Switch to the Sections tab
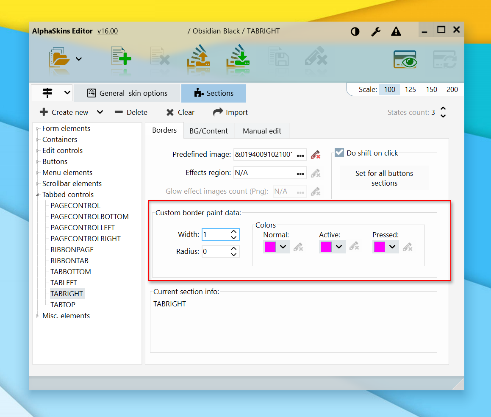Image resolution: width=491 pixels, height=417 pixels. [214, 93]
